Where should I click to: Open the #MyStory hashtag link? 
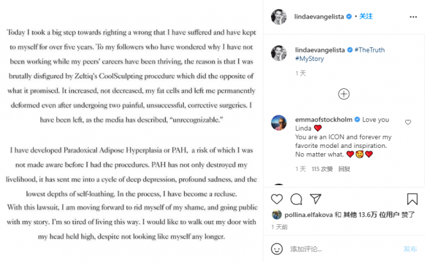pyautogui.click(x=309, y=59)
